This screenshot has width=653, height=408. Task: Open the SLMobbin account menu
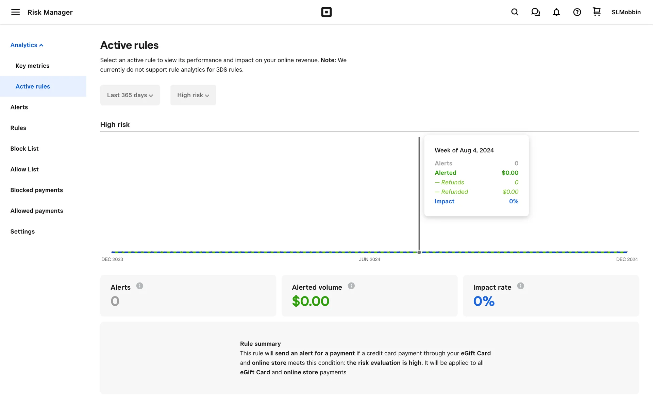pyautogui.click(x=626, y=12)
